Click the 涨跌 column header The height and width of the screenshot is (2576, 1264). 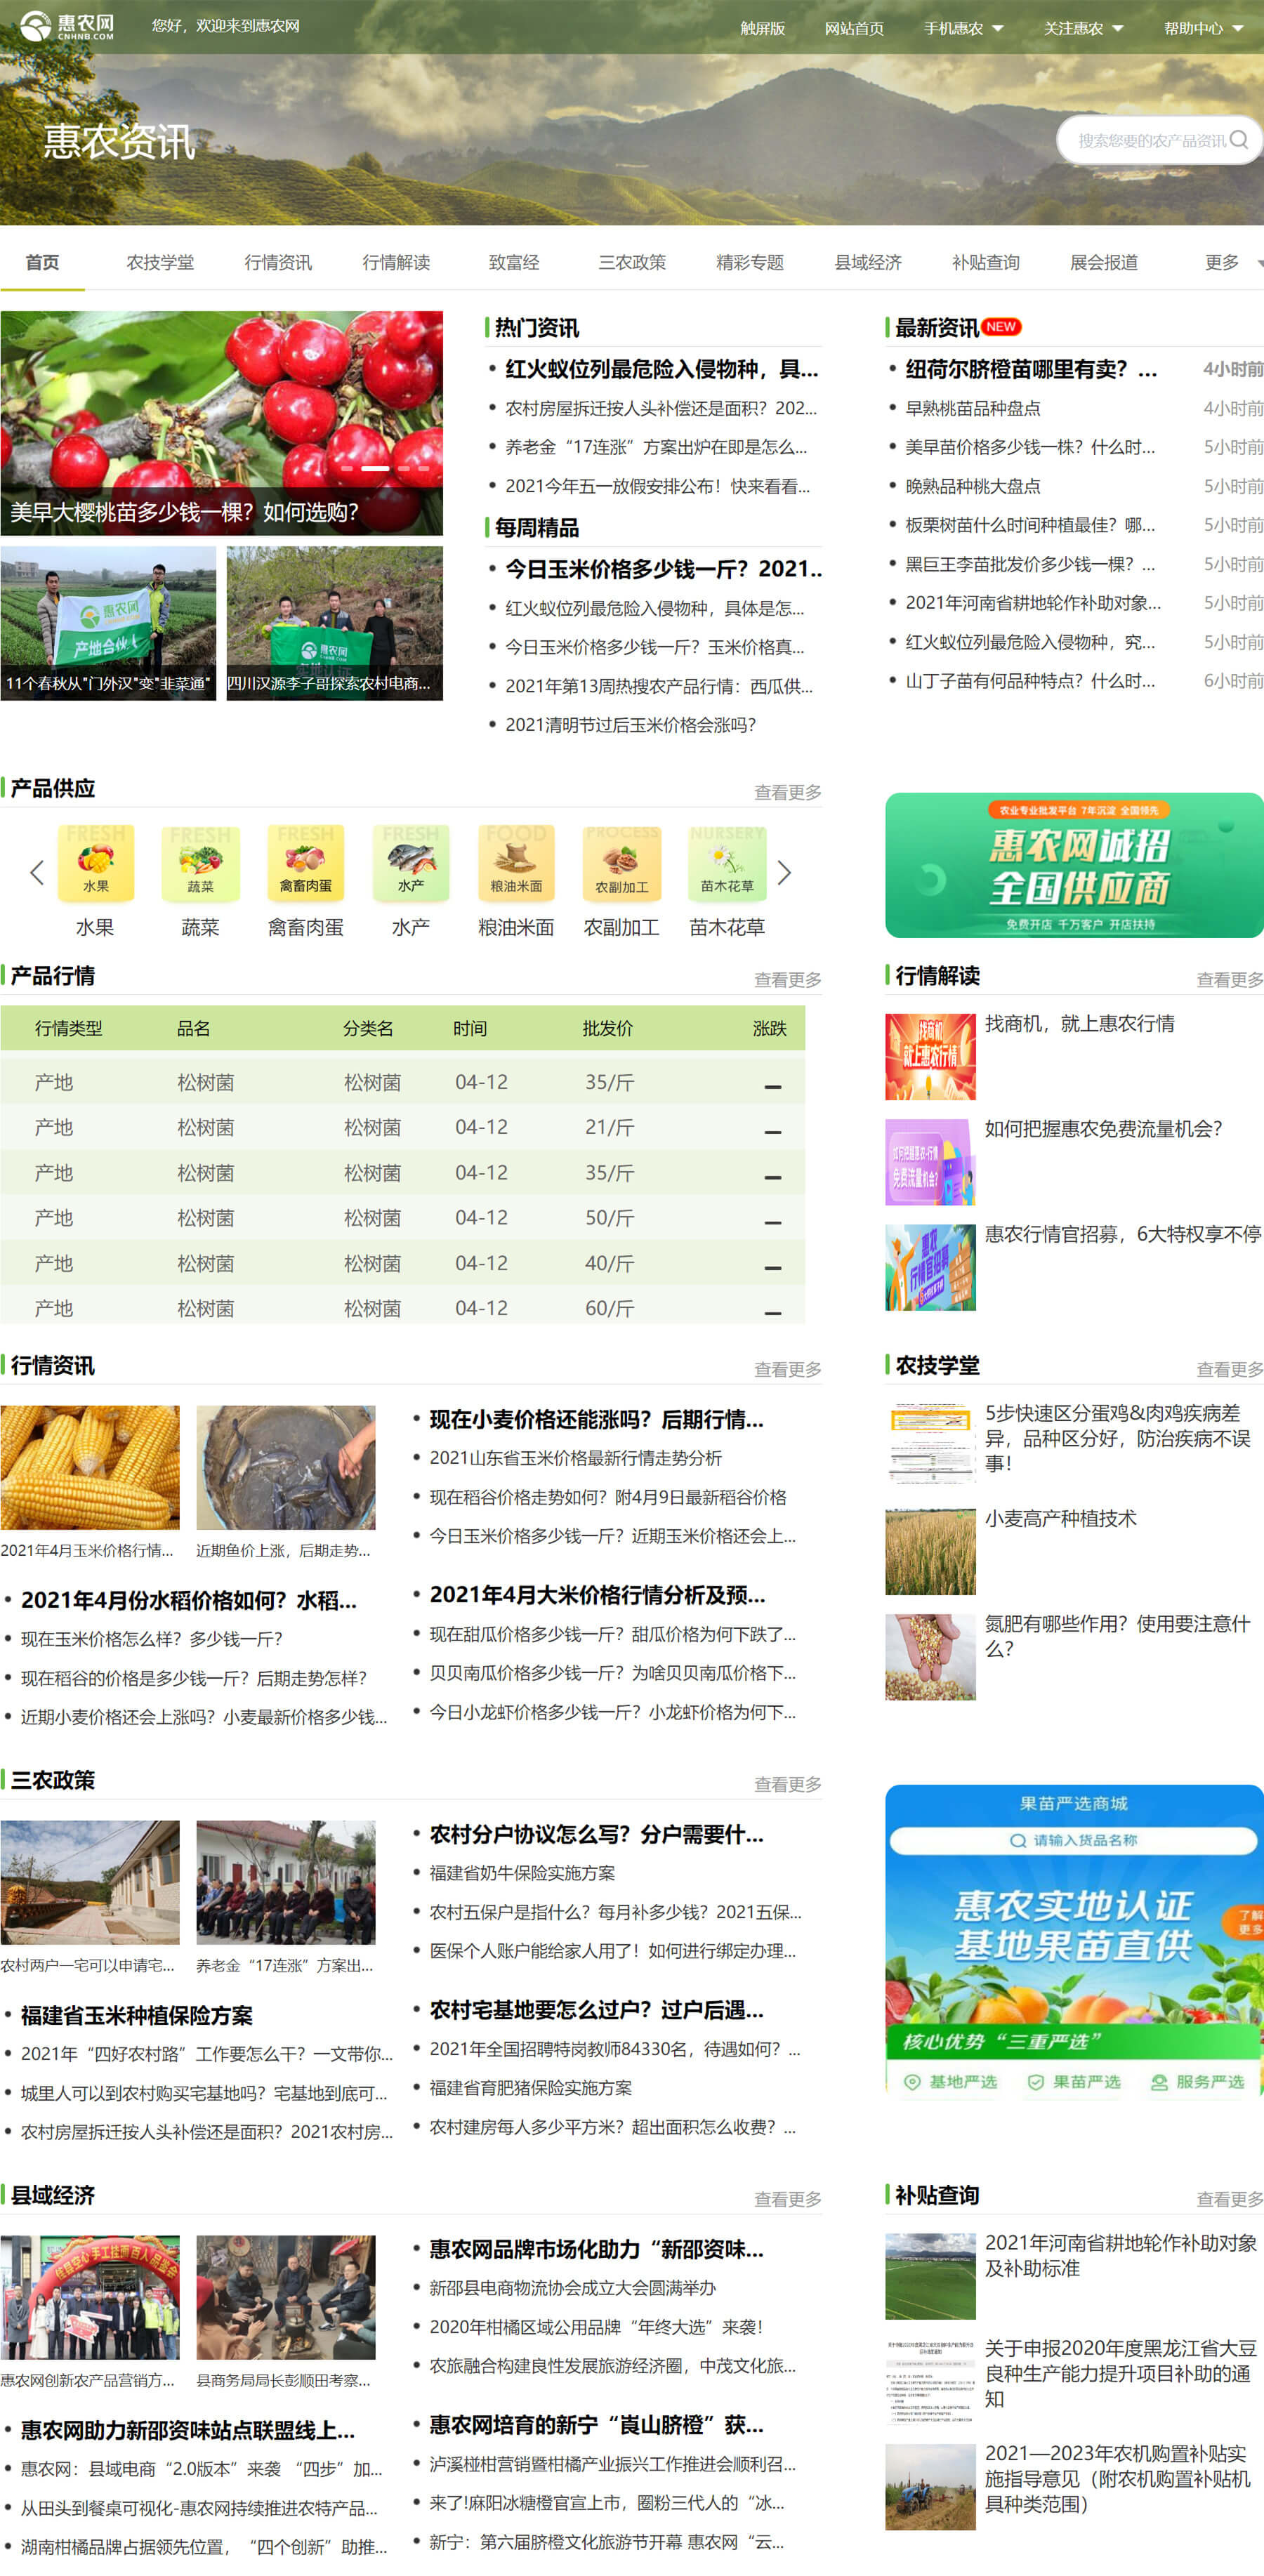pos(769,1028)
